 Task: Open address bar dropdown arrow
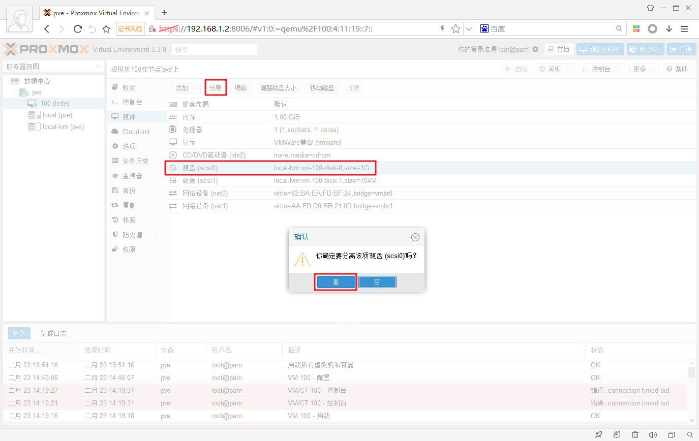(x=469, y=29)
